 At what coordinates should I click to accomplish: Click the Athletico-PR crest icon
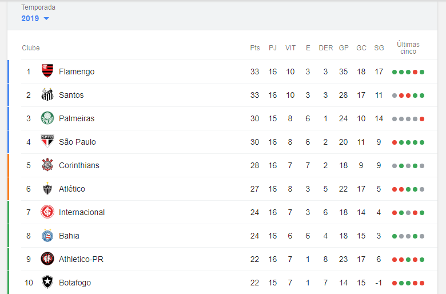pos(47,259)
